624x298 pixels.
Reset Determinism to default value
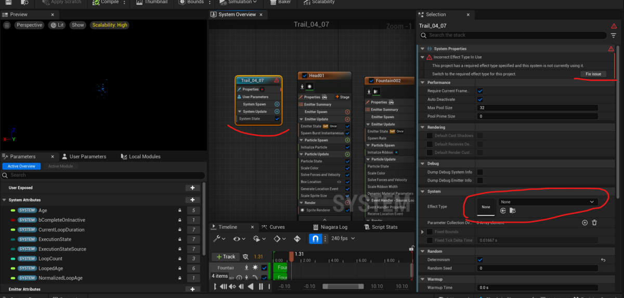pyautogui.click(x=603, y=260)
